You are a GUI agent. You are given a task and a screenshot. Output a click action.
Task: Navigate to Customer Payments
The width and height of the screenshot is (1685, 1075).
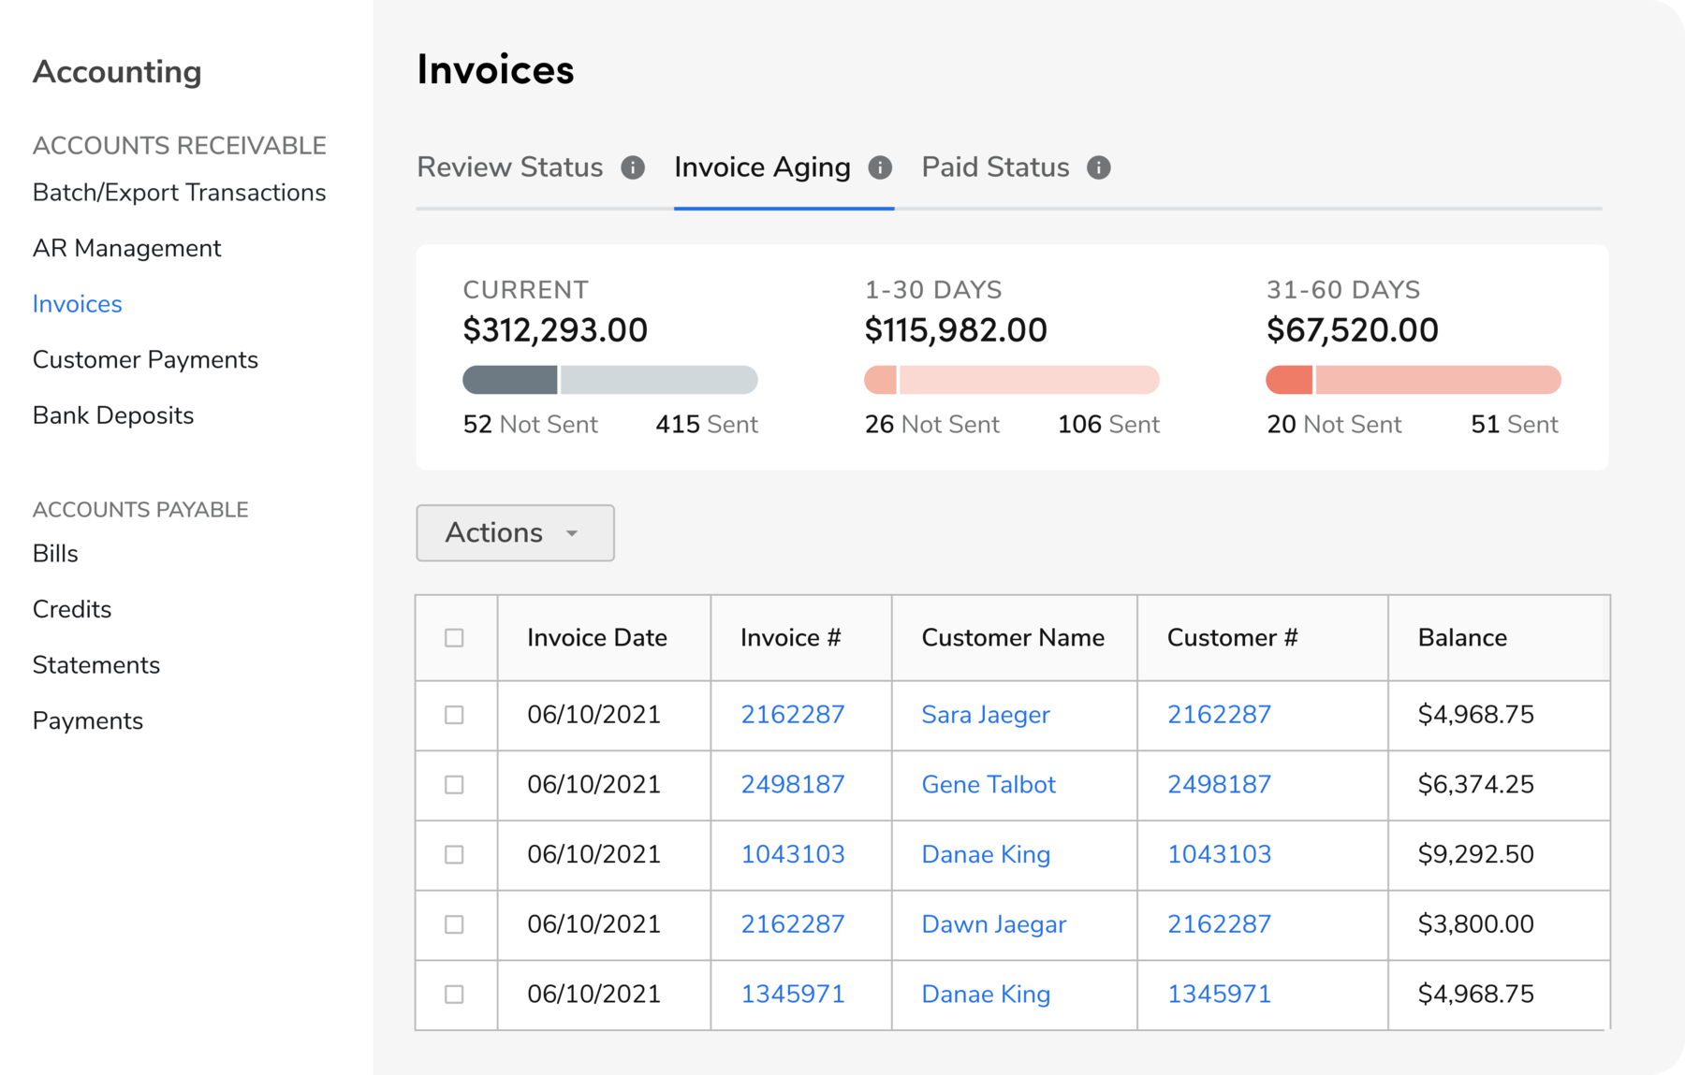coord(145,359)
